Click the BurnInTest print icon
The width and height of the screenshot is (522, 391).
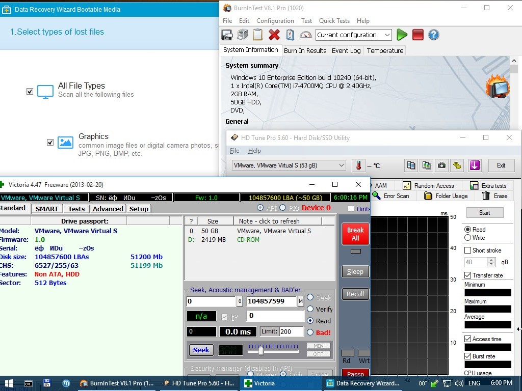243,35
